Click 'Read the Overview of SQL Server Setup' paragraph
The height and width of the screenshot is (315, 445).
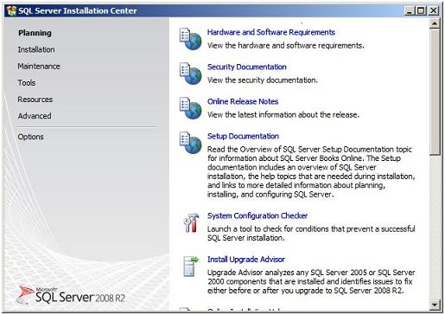[311, 172]
